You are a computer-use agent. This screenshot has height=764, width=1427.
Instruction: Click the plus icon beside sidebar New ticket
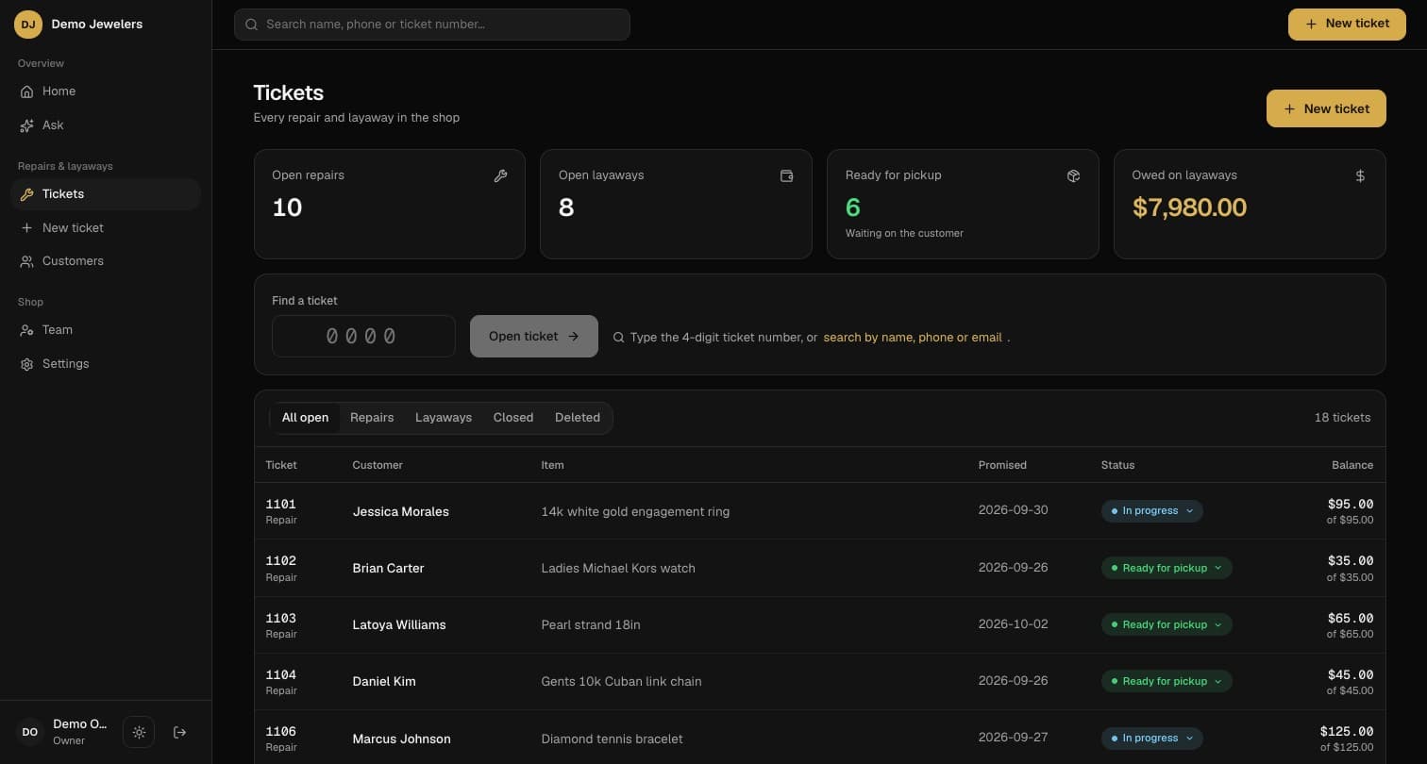coord(26,228)
